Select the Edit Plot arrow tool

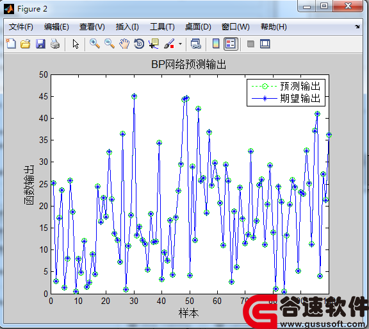pyautogui.click(x=76, y=44)
